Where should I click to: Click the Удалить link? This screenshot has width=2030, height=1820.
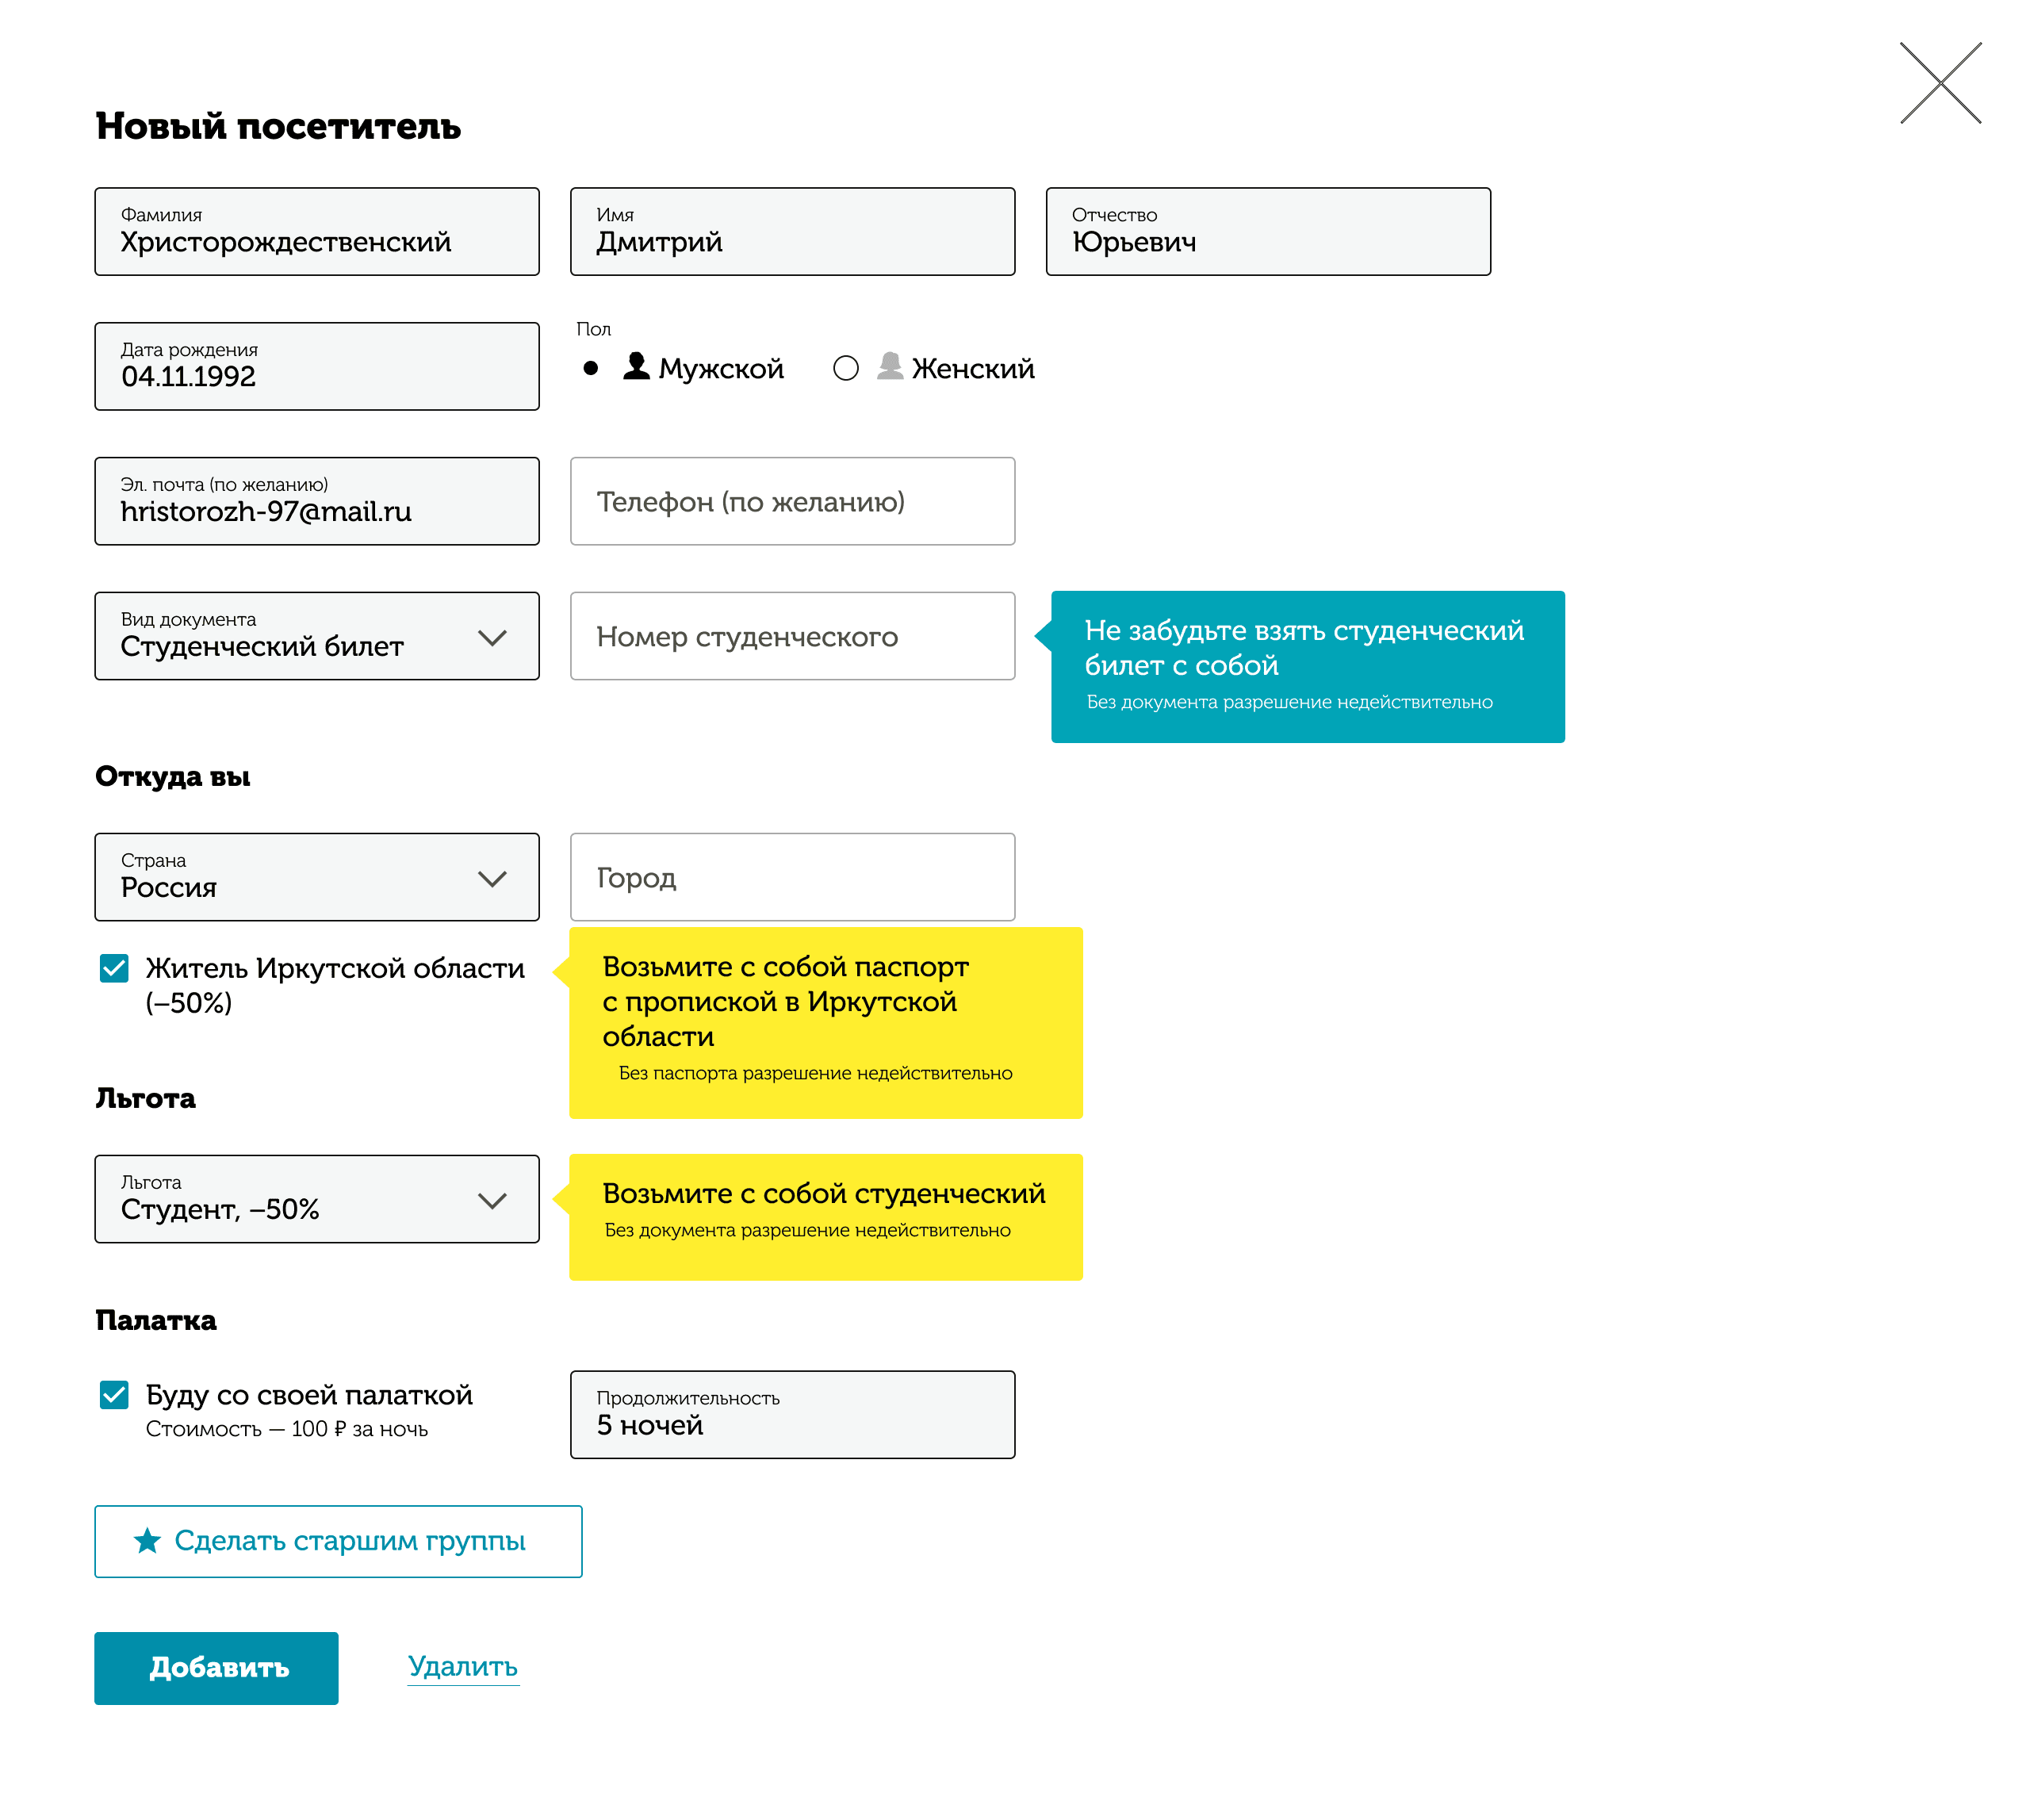pyautogui.click(x=462, y=1666)
